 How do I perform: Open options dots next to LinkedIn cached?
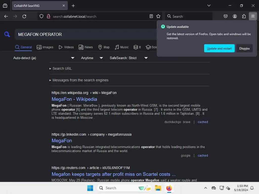[x=194, y=156]
